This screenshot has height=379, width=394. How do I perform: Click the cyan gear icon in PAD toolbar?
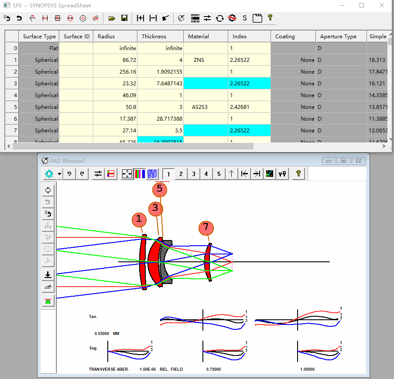click(x=49, y=174)
